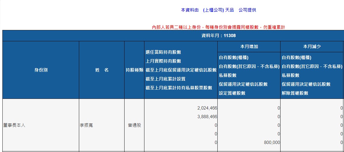Click the value 2,024,466
This screenshot has height=152, width=344.
point(207,108)
